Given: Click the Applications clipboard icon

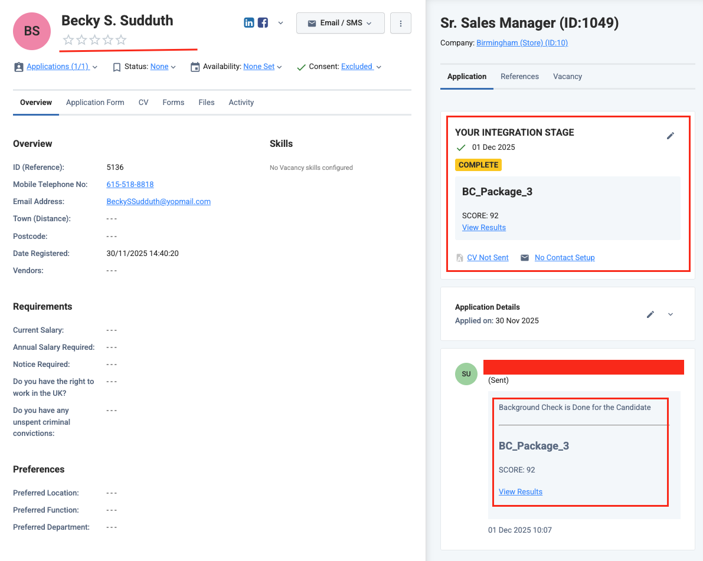Looking at the screenshot, I should pyautogui.click(x=18, y=67).
